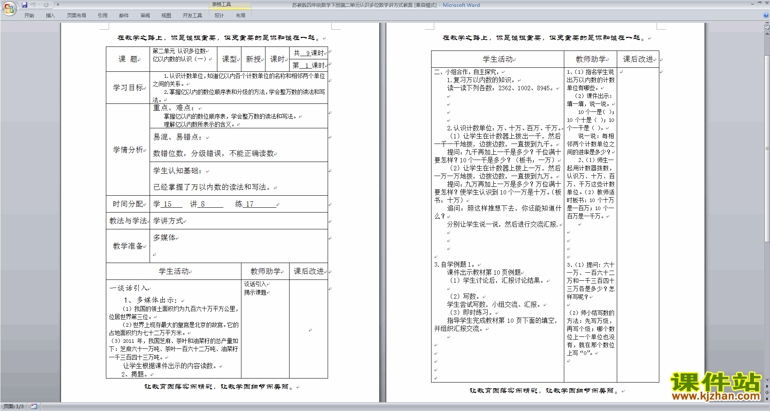The image size is (770, 411).
Task: Open the Undo history dropdown arrow
Action: [x=39, y=5]
